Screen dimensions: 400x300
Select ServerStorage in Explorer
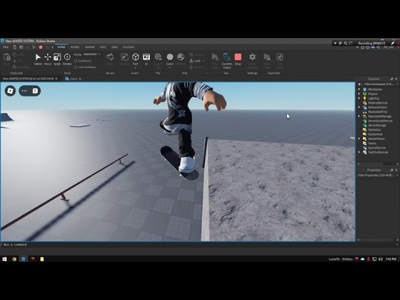pyautogui.click(x=377, y=125)
